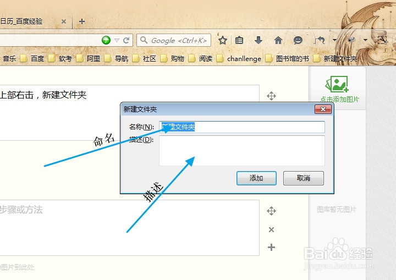This screenshot has height=280, width=396.
Task: Bookmark this page with star icon
Action: coord(223,40)
